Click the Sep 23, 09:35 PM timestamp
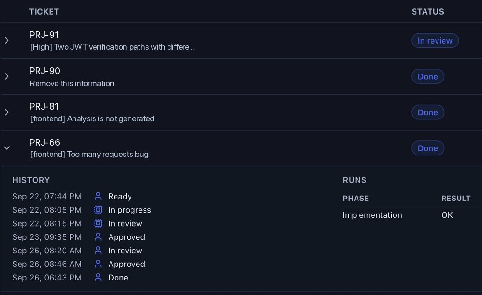The height and width of the screenshot is (295, 482). [47, 237]
